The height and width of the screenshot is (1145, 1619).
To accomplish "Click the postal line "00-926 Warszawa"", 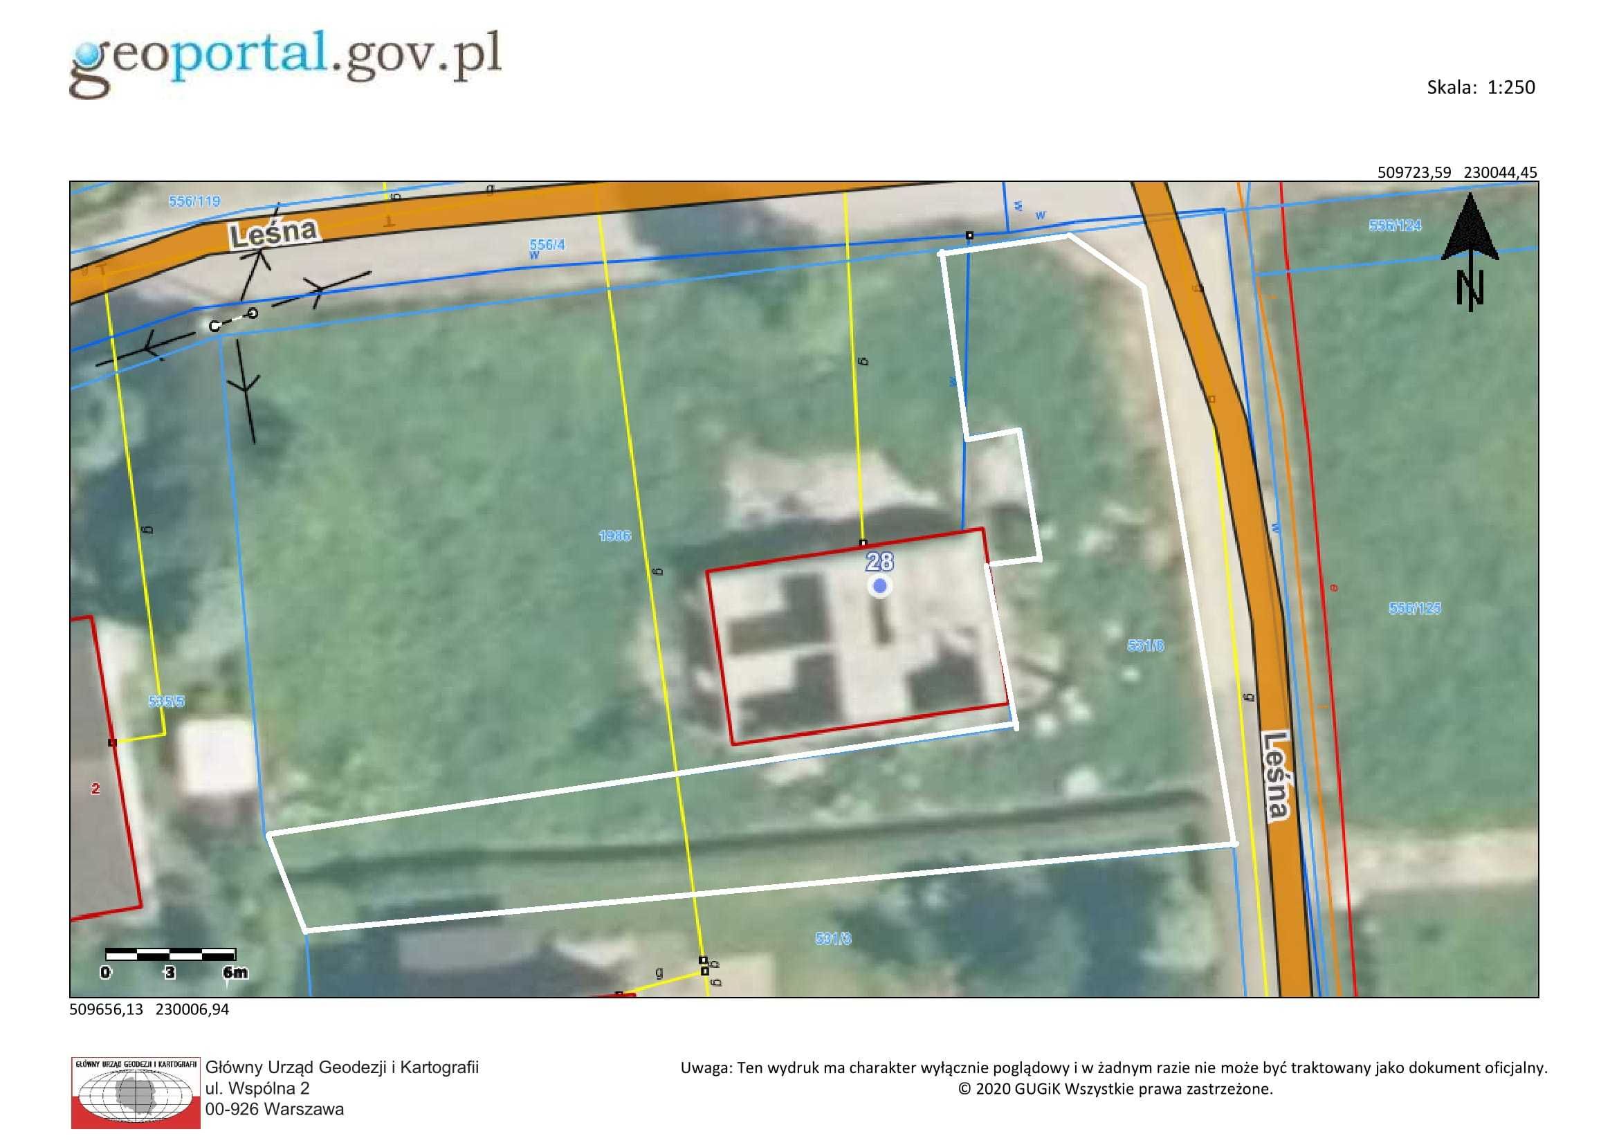I will coord(274,1109).
